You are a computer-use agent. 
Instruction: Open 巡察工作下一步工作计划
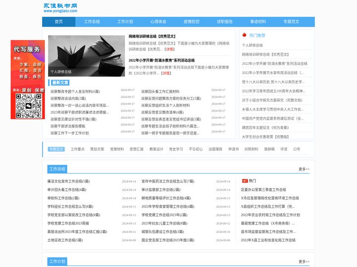[x=70, y=133]
